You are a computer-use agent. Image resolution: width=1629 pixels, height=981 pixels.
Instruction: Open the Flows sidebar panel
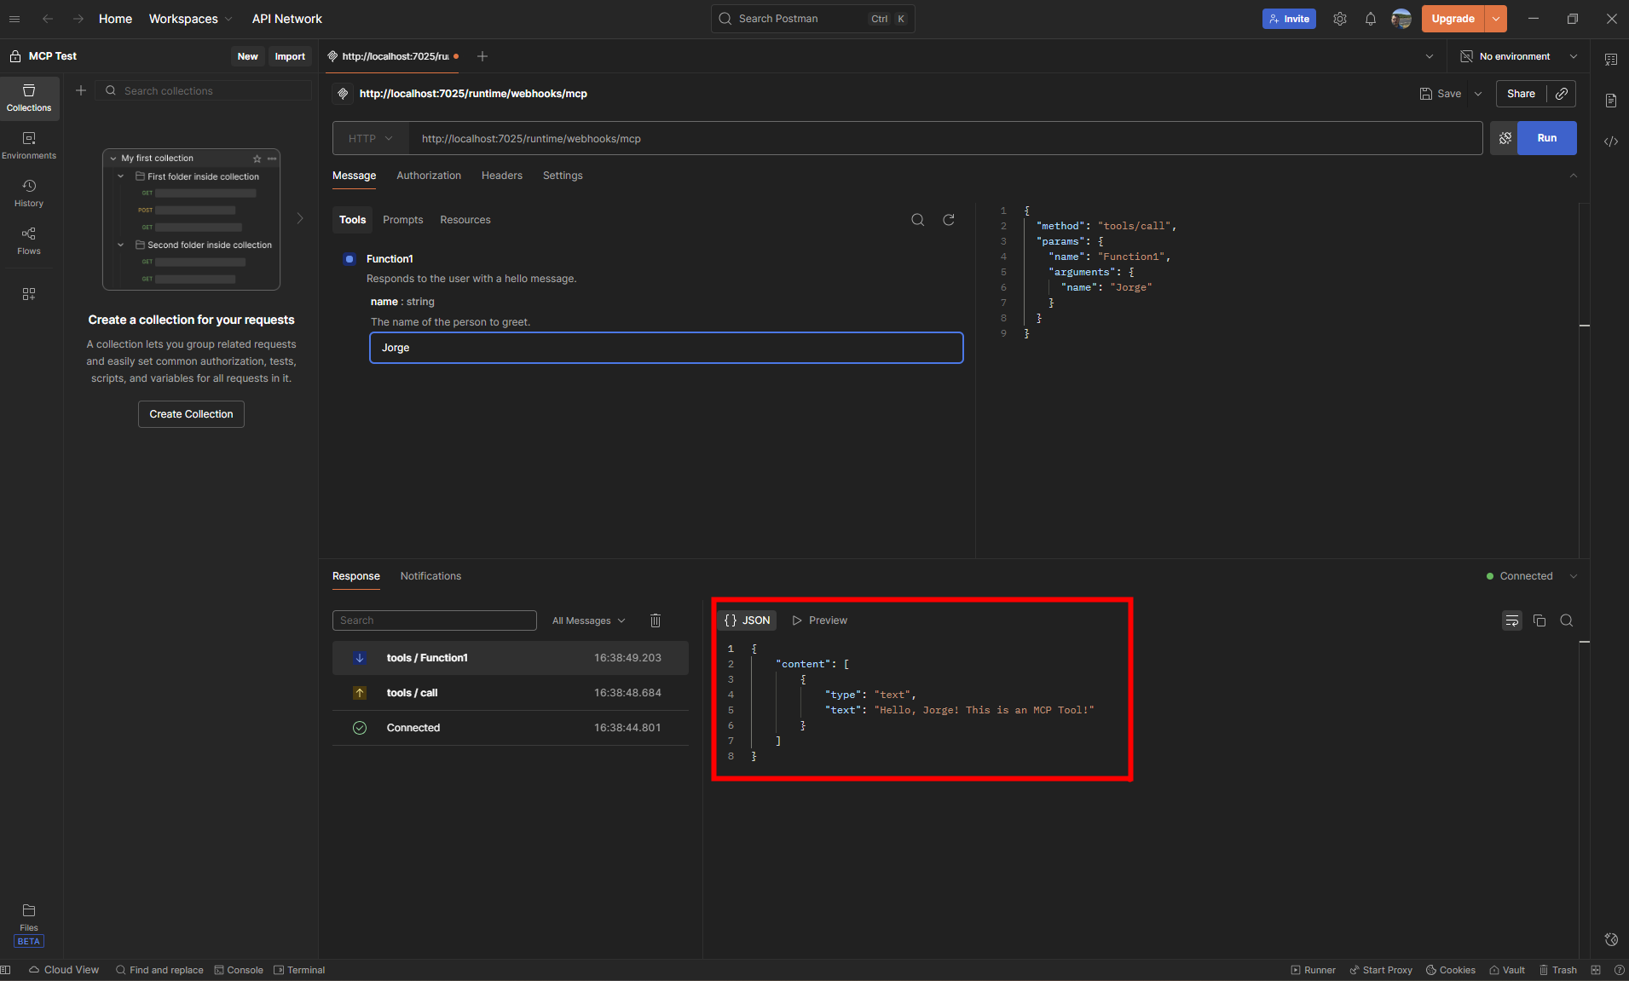pos(29,241)
